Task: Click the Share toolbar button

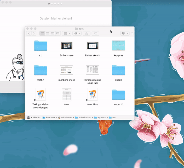Action: 87,33
